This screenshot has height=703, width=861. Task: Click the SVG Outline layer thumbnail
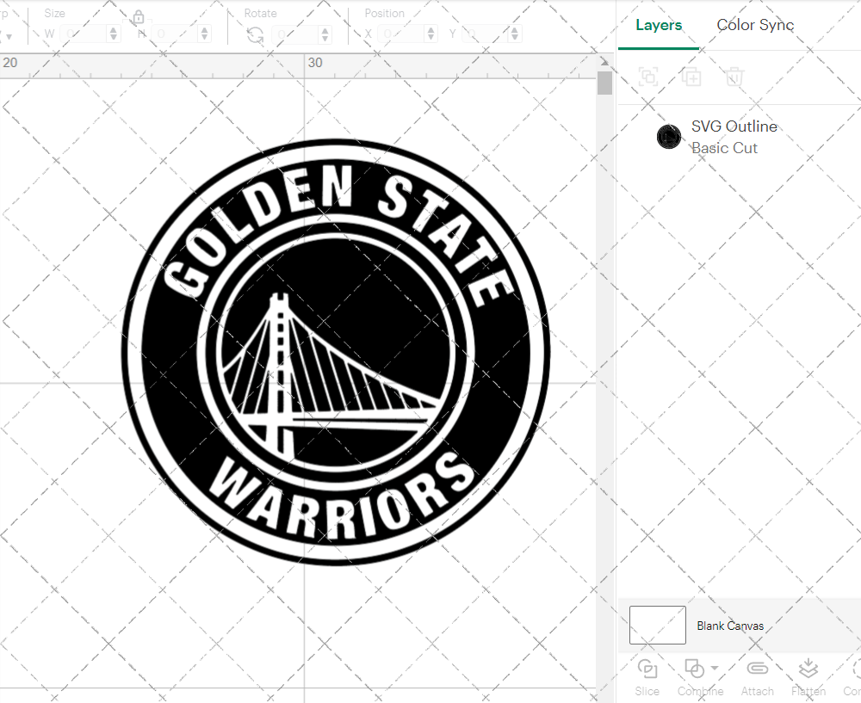pos(669,137)
